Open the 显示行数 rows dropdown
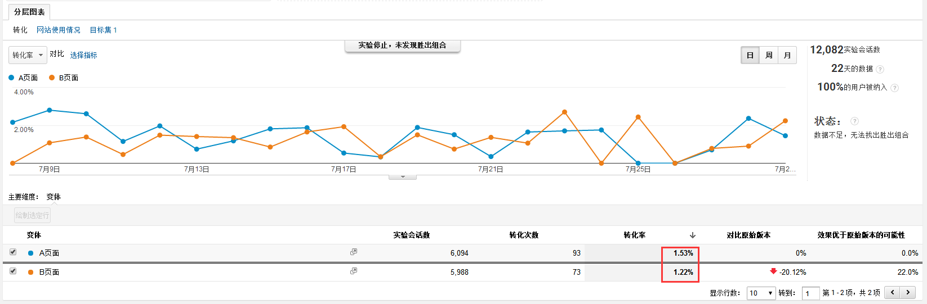Viewport: 927px width, 304px height. pos(761,293)
